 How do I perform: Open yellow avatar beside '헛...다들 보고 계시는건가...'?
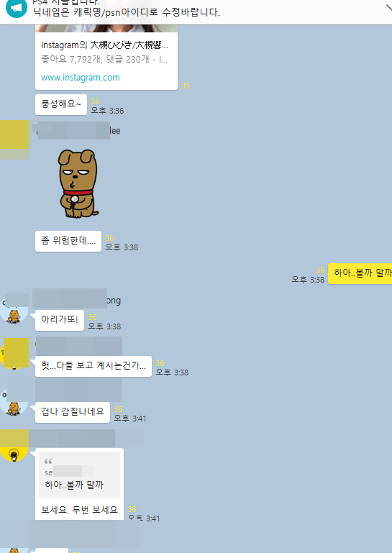coord(14,354)
